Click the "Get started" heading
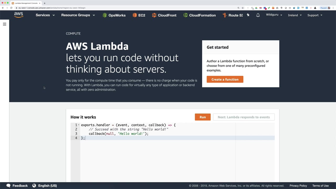Image resolution: width=336 pixels, height=189 pixels. [x=218, y=47]
